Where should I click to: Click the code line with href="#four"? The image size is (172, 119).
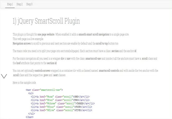(x=61, y=107)
